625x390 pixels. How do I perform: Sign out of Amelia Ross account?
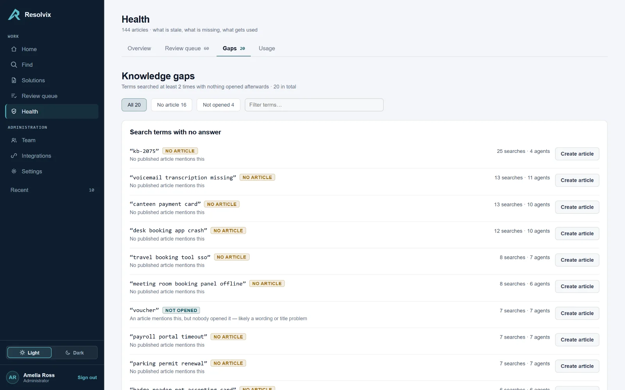(87, 378)
